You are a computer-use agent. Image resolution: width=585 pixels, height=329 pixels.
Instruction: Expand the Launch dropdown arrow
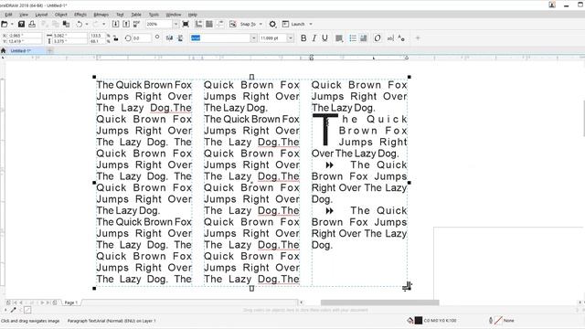tap(311, 25)
